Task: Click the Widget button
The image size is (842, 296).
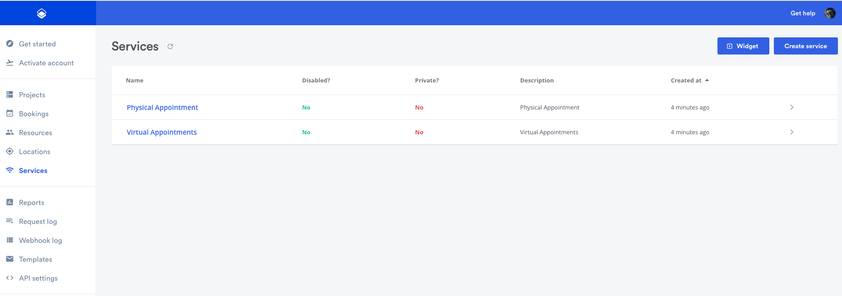Action: point(743,46)
